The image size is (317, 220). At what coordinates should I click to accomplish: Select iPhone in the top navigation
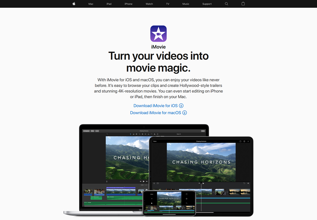point(128,4)
